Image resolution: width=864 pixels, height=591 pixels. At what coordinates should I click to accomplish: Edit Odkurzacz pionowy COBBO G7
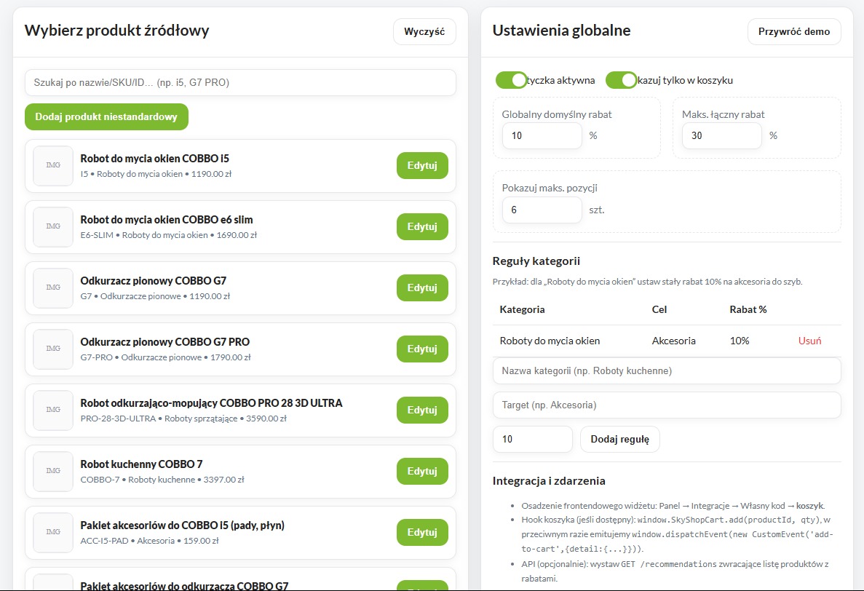point(421,288)
